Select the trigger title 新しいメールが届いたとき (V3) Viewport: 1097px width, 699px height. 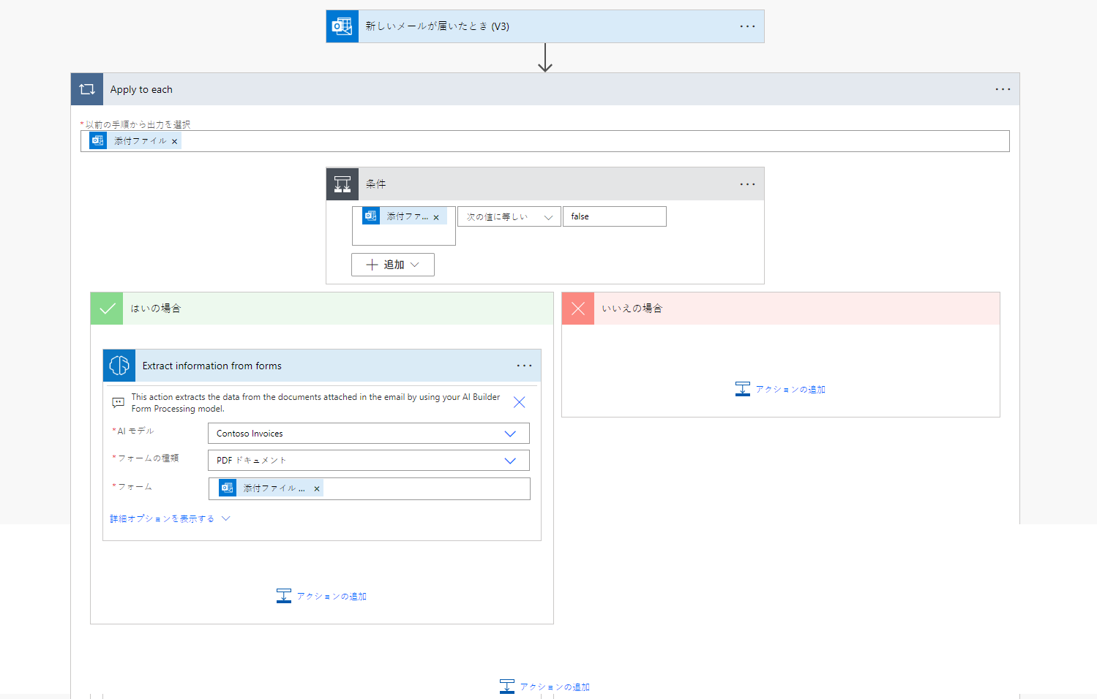click(x=438, y=26)
